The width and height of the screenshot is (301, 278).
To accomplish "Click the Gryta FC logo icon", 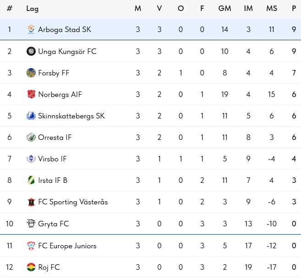I will pyautogui.click(x=31, y=224).
